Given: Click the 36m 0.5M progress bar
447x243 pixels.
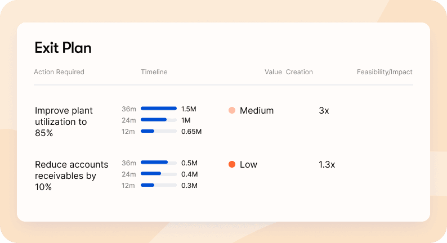Looking at the screenshot, I should (159, 163).
